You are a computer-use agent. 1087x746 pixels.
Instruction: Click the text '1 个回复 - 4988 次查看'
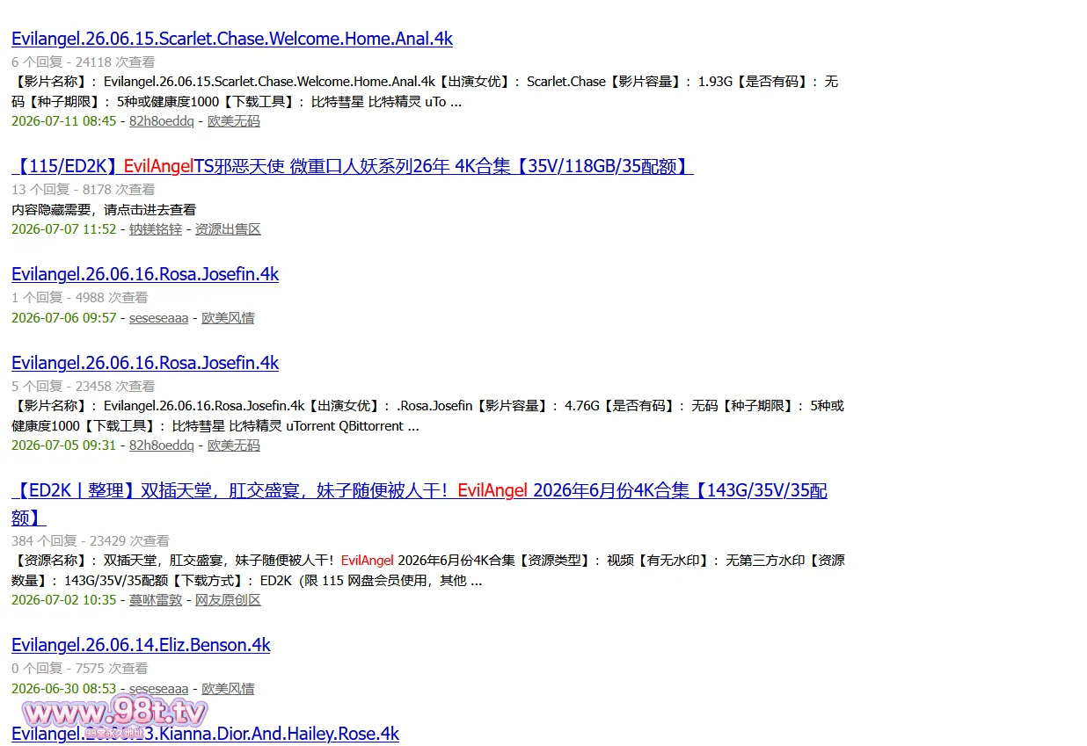[x=80, y=298]
